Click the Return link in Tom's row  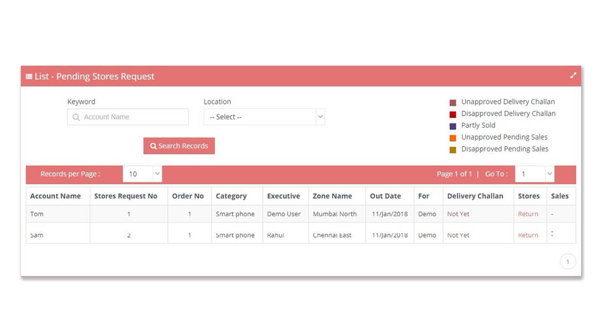[528, 214]
